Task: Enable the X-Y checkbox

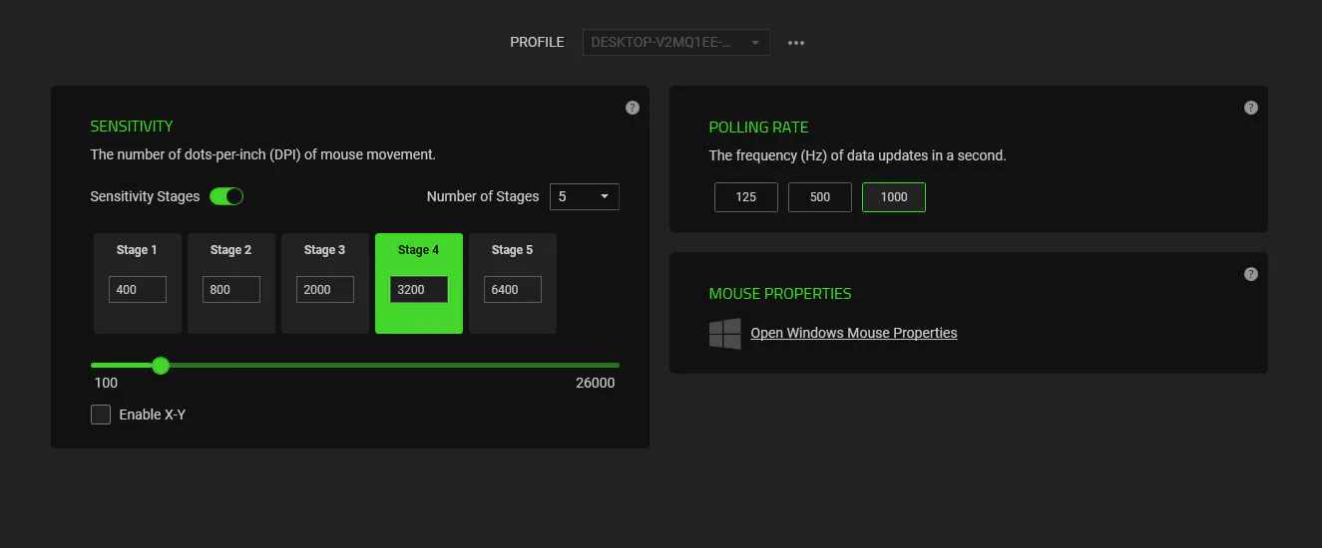Action: 101,414
